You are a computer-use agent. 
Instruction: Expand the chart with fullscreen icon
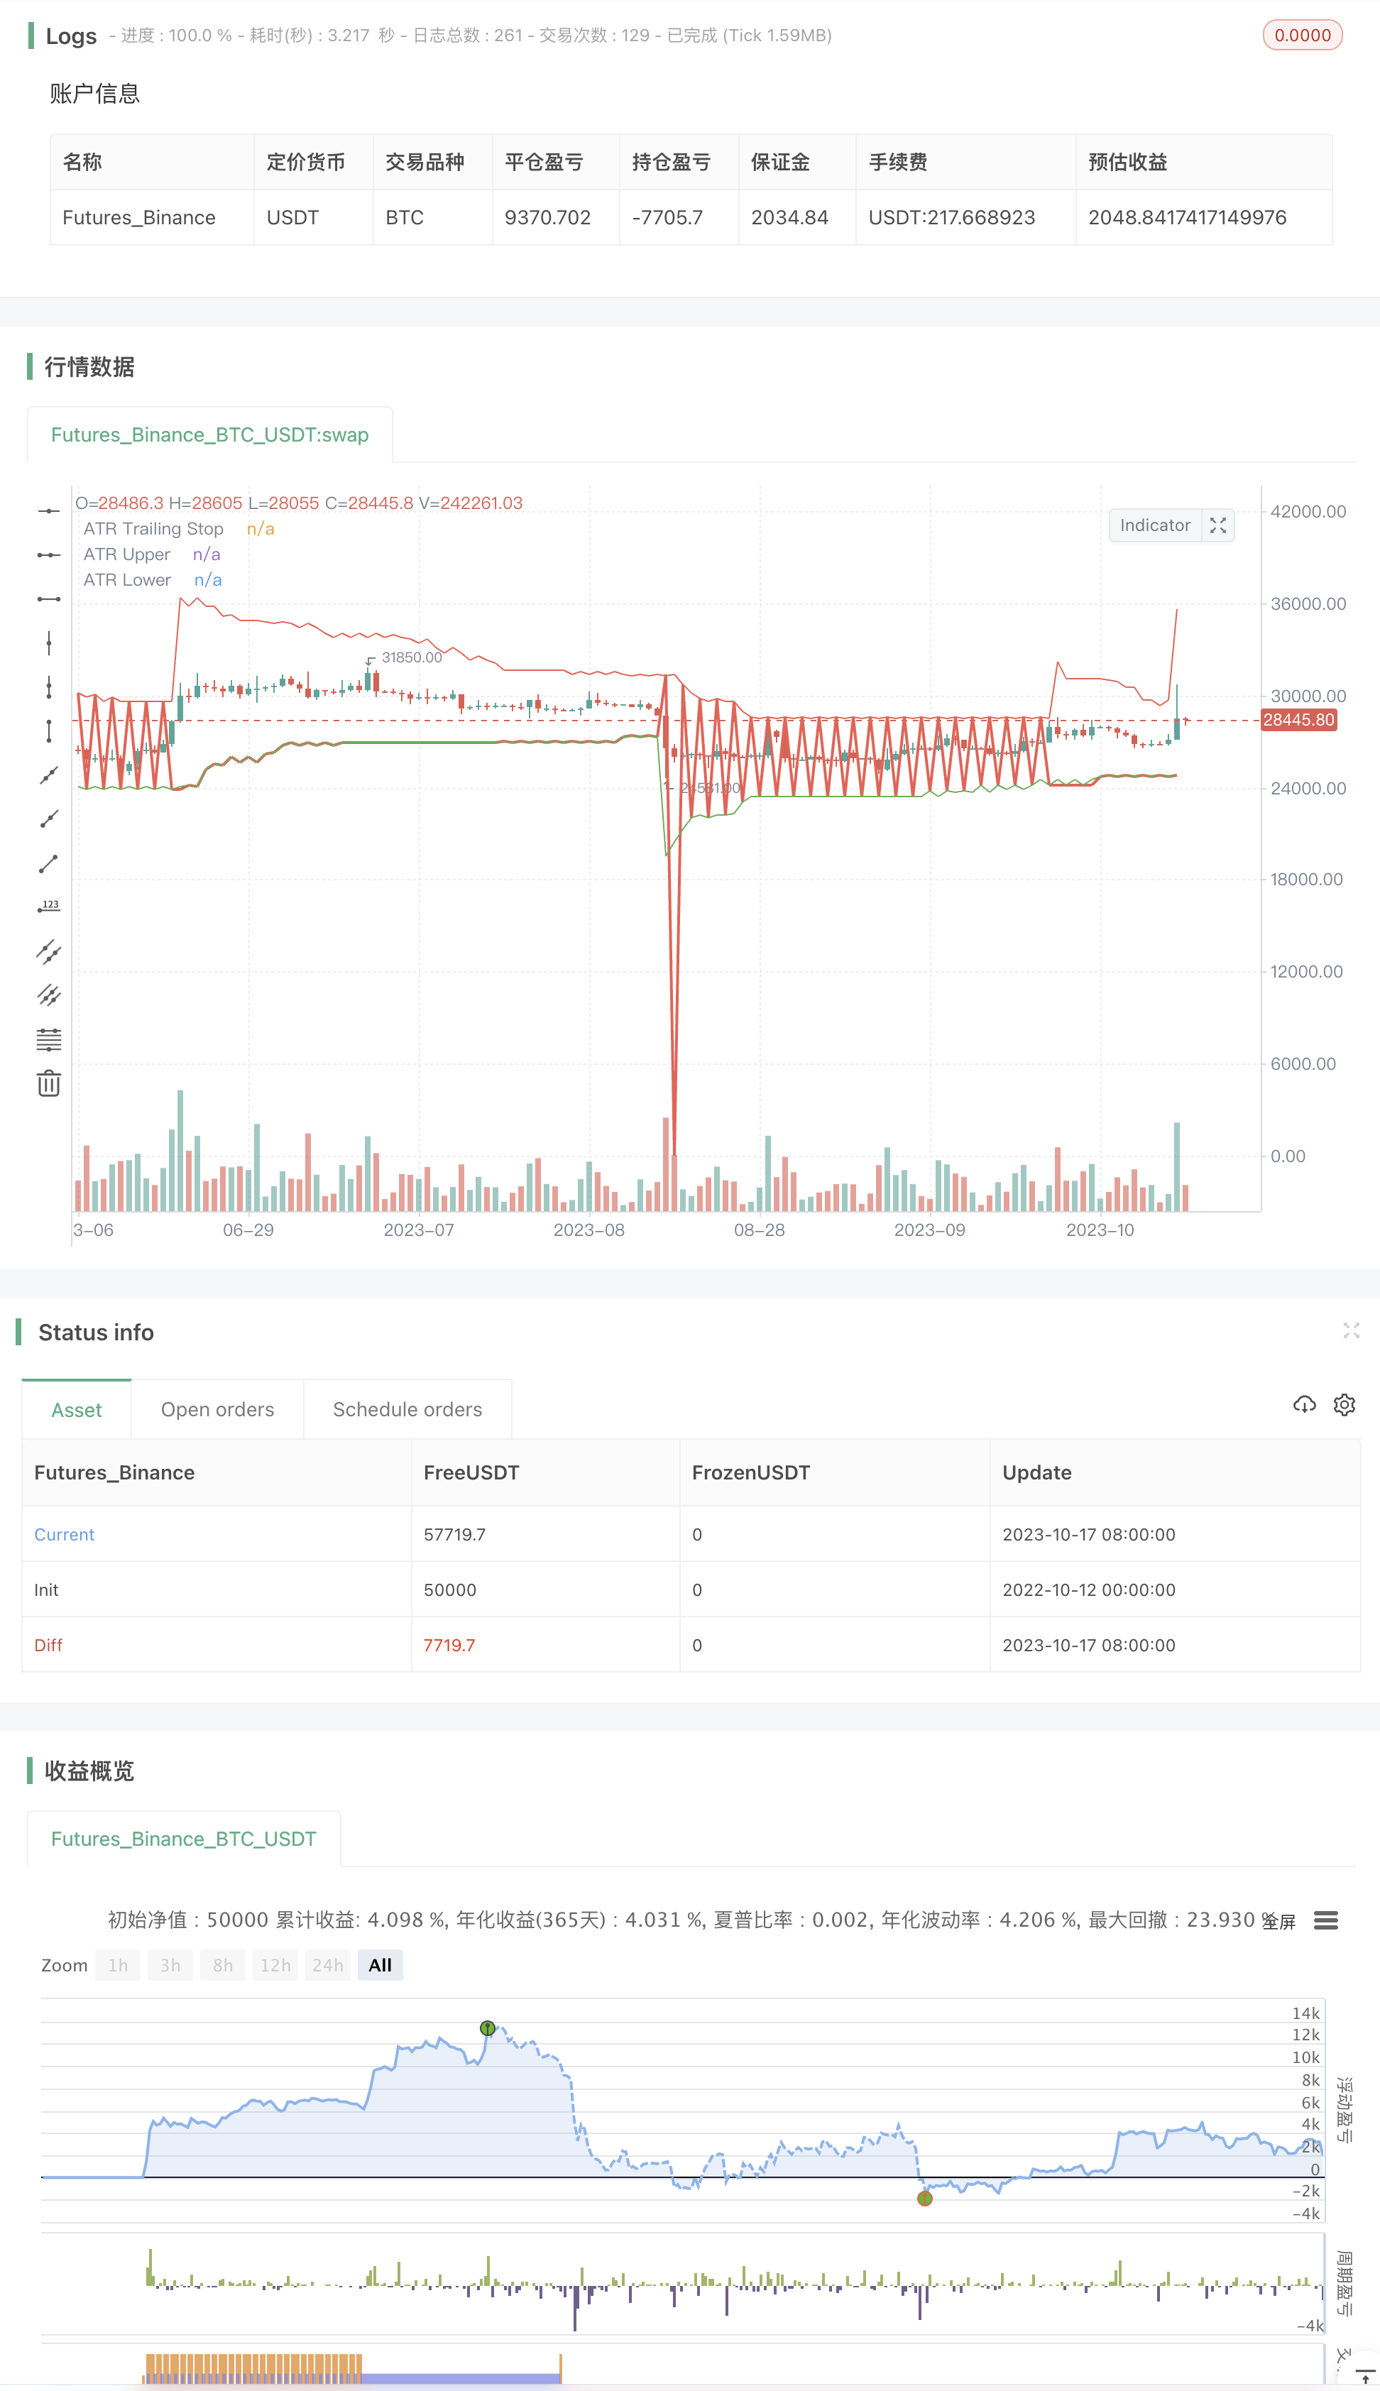coord(1218,525)
